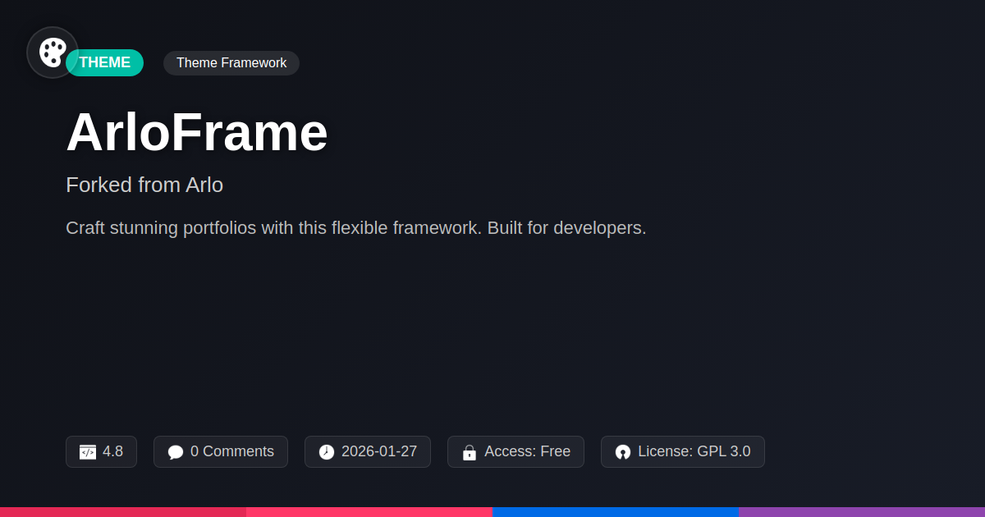This screenshot has width=985, height=517.
Task: Select the green THEME badge
Action: tap(105, 62)
